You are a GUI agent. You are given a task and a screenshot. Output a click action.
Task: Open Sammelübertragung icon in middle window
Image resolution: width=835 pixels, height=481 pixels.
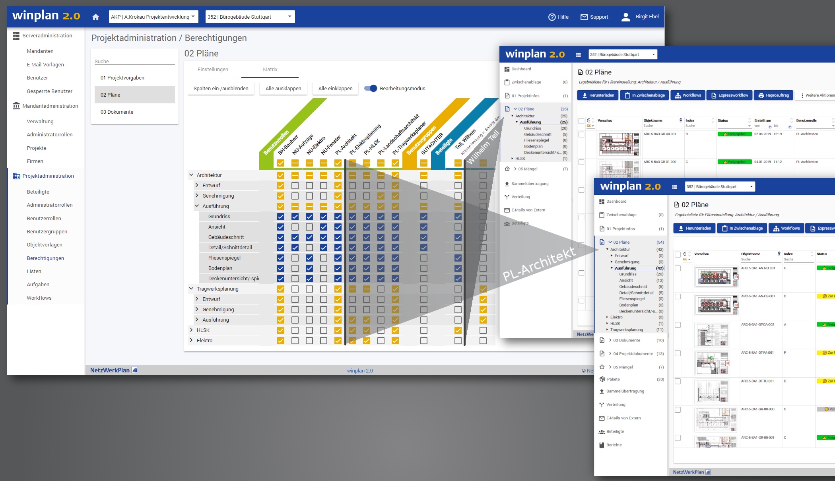(x=507, y=184)
